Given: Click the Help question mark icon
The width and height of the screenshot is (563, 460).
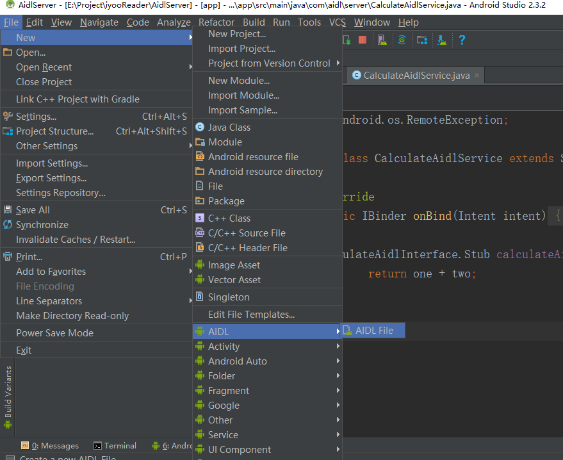Looking at the screenshot, I should point(462,40).
